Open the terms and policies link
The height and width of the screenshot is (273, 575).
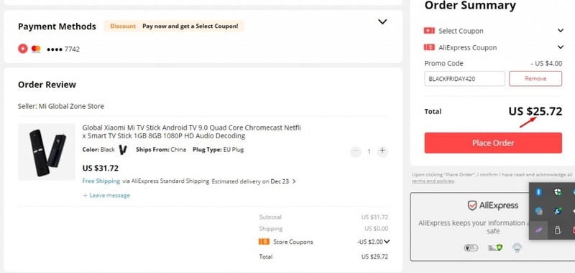click(433, 181)
